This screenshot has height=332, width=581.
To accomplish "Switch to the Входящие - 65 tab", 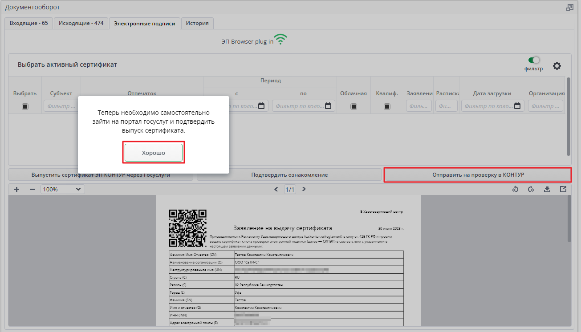I will click(x=29, y=23).
